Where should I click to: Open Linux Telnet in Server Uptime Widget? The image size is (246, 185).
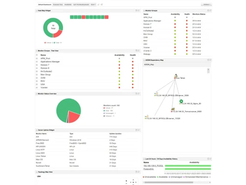coord(41,156)
